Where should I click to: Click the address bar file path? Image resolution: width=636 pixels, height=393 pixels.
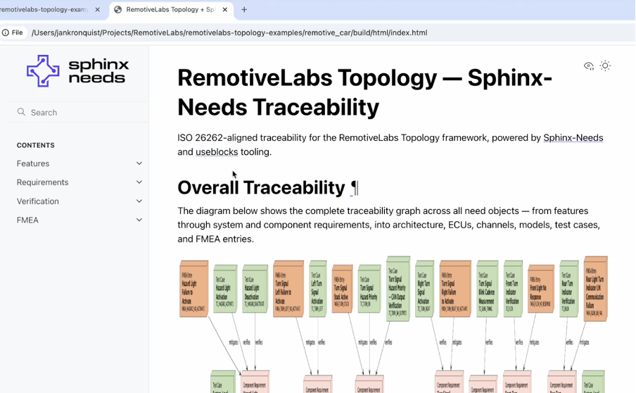click(x=229, y=32)
